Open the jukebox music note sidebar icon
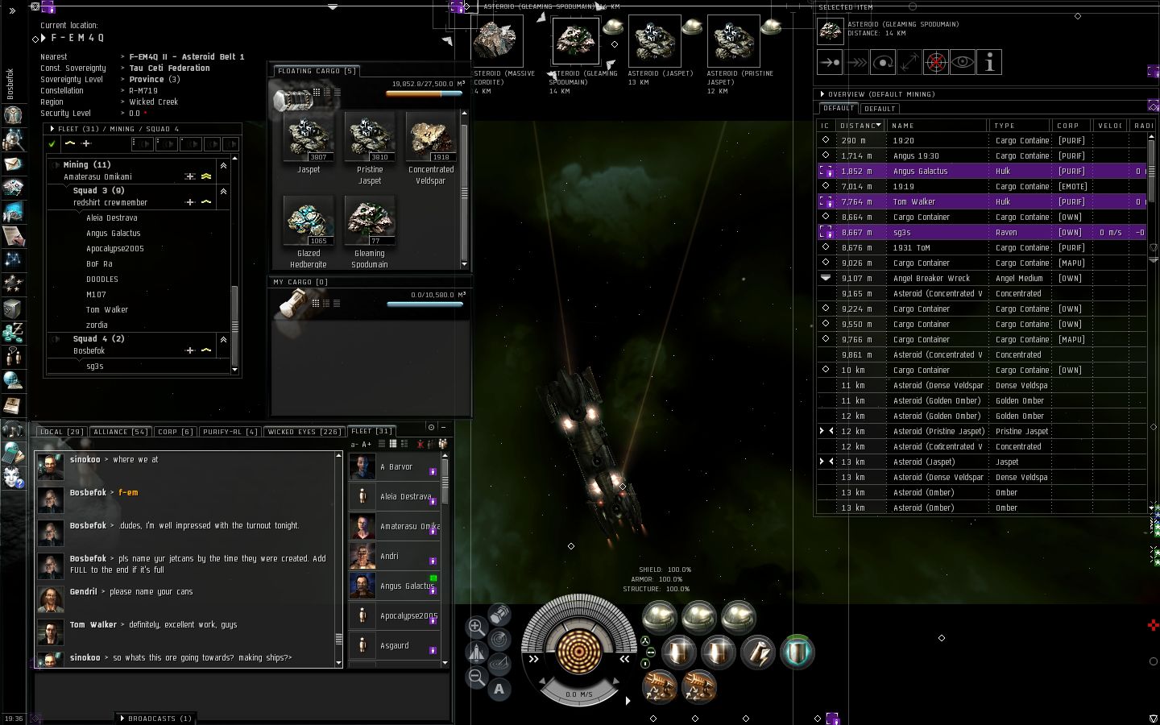1160x725 pixels. [x=13, y=429]
